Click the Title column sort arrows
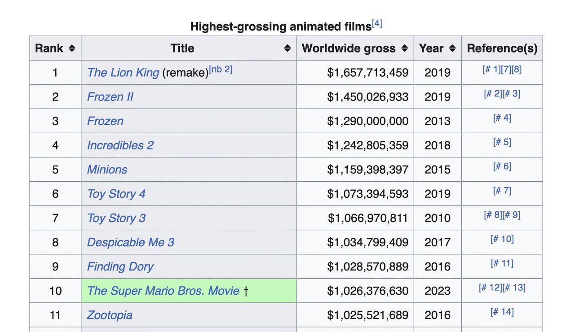 tap(287, 48)
